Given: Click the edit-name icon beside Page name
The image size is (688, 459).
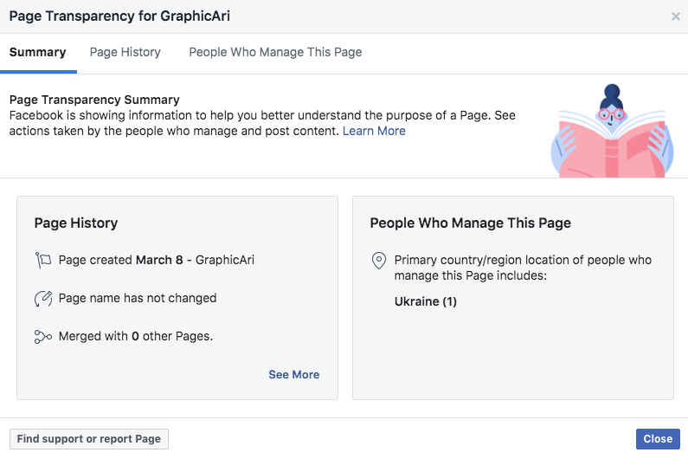Looking at the screenshot, I should pos(43,299).
